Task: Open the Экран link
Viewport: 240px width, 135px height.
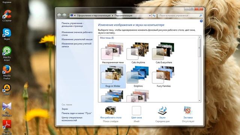Action: point(65,109)
